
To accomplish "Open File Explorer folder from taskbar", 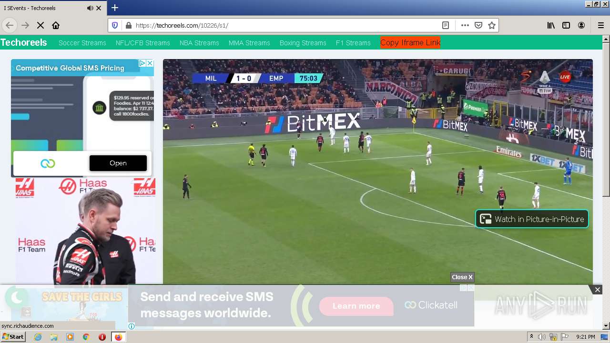I will pyautogui.click(x=54, y=337).
